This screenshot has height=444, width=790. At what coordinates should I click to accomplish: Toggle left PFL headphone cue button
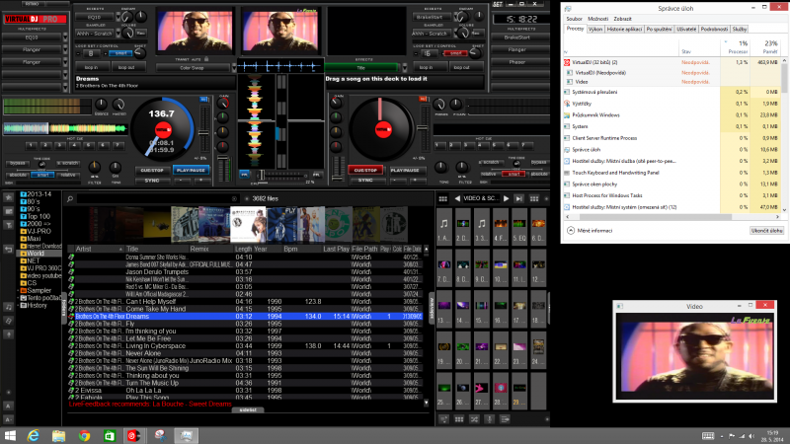coord(244,175)
